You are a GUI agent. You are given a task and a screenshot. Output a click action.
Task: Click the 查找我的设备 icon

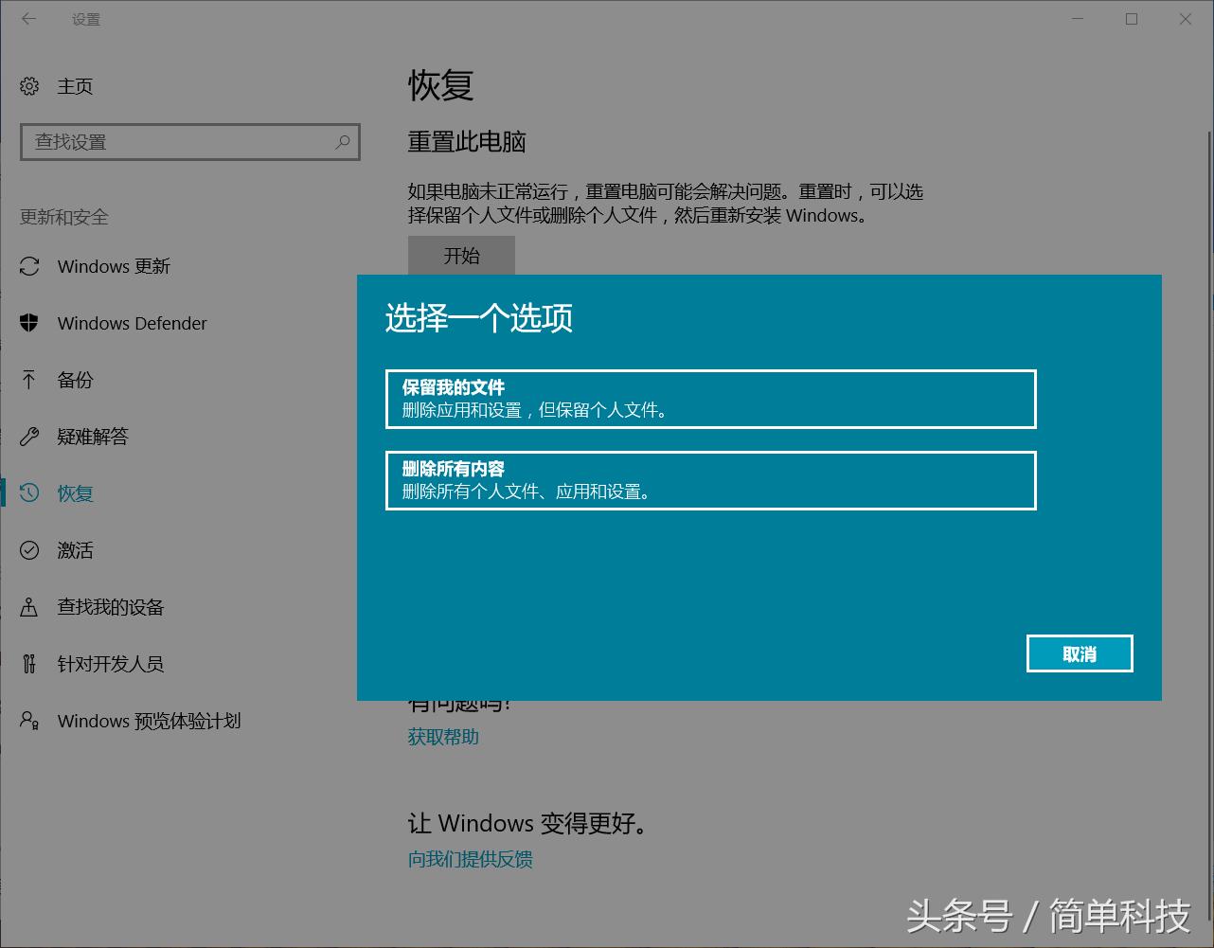(x=30, y=607)
